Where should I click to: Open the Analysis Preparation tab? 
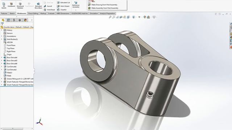click(x=108, y=13)
